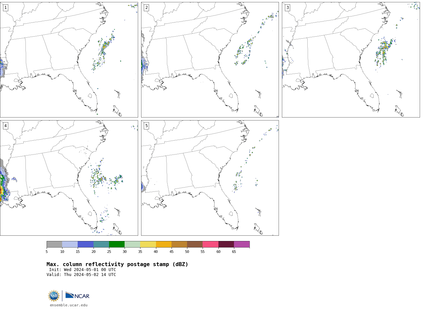Click the brown 50-55 dBZ swatch
Viewport: 423px width, 309px height.
pyautogui.click(x=195, y=244)
